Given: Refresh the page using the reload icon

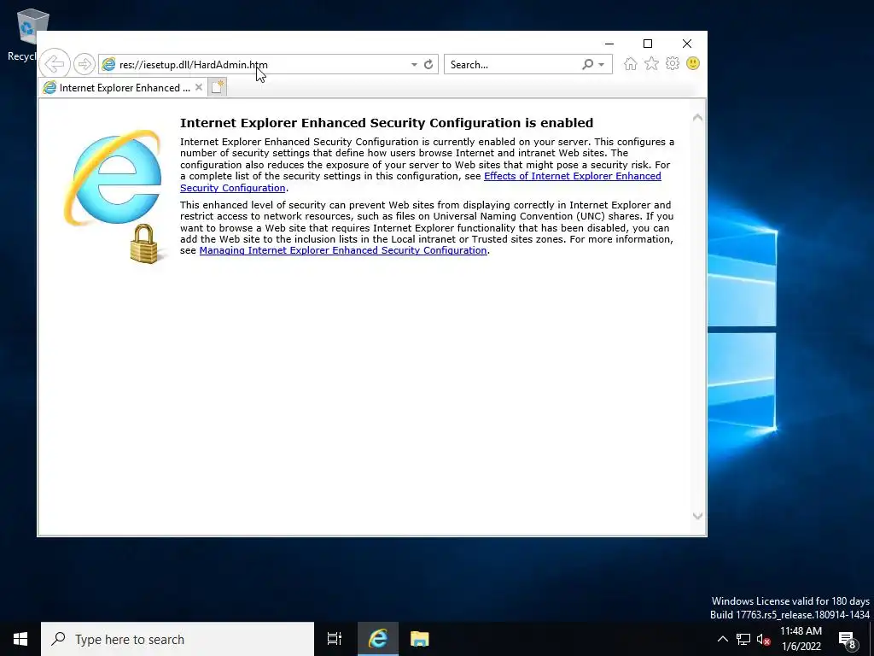Looking at the screenshot, I should click(x=428, y=65).
